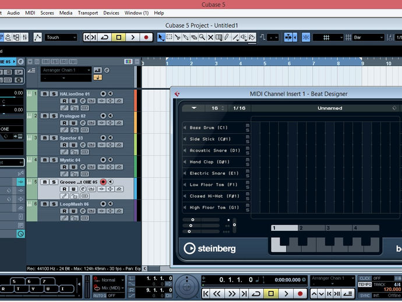Select the Zoom magnifier tool
The height and width of the screenshot is (302, 402).
coord(202,37)
